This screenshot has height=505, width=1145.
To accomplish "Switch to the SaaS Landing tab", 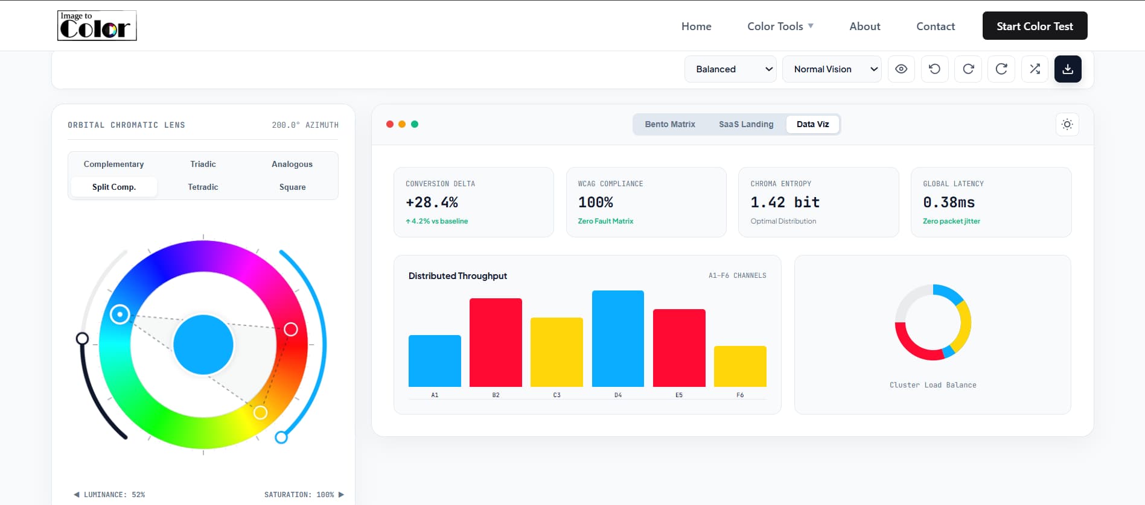I will pyautogui.click(x=746, y=124).
